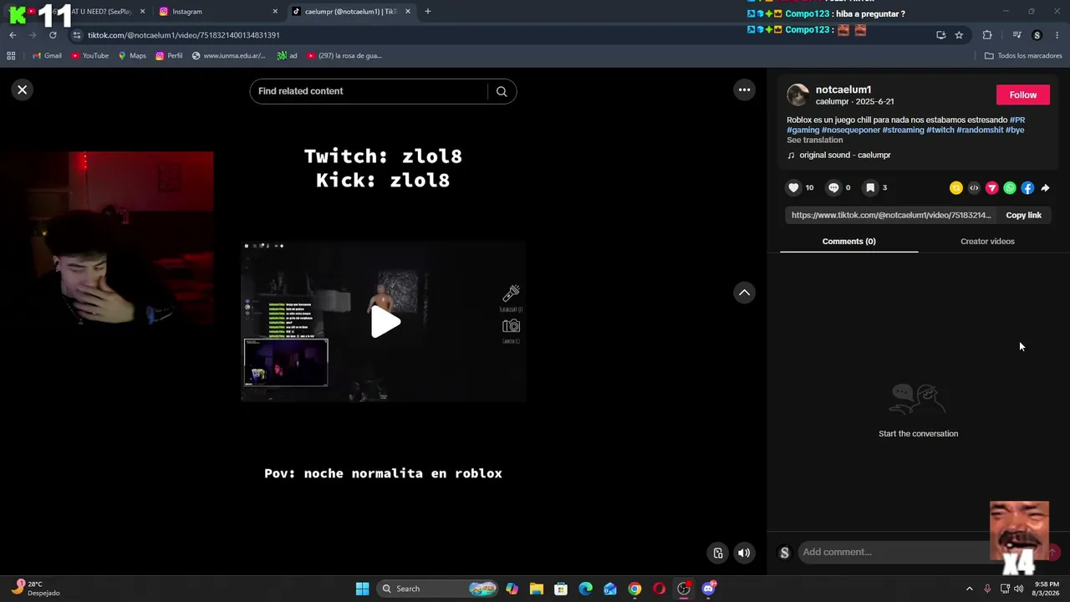This screenshot has height=602, width=1070.
Task: Open notcaelum1 profile avatar
Action: pyautogui.click(x=798, y=94)
